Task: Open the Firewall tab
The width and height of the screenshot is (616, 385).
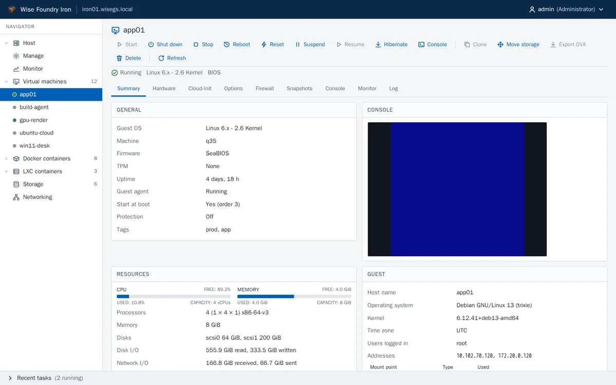Action: tap(265, 89)
